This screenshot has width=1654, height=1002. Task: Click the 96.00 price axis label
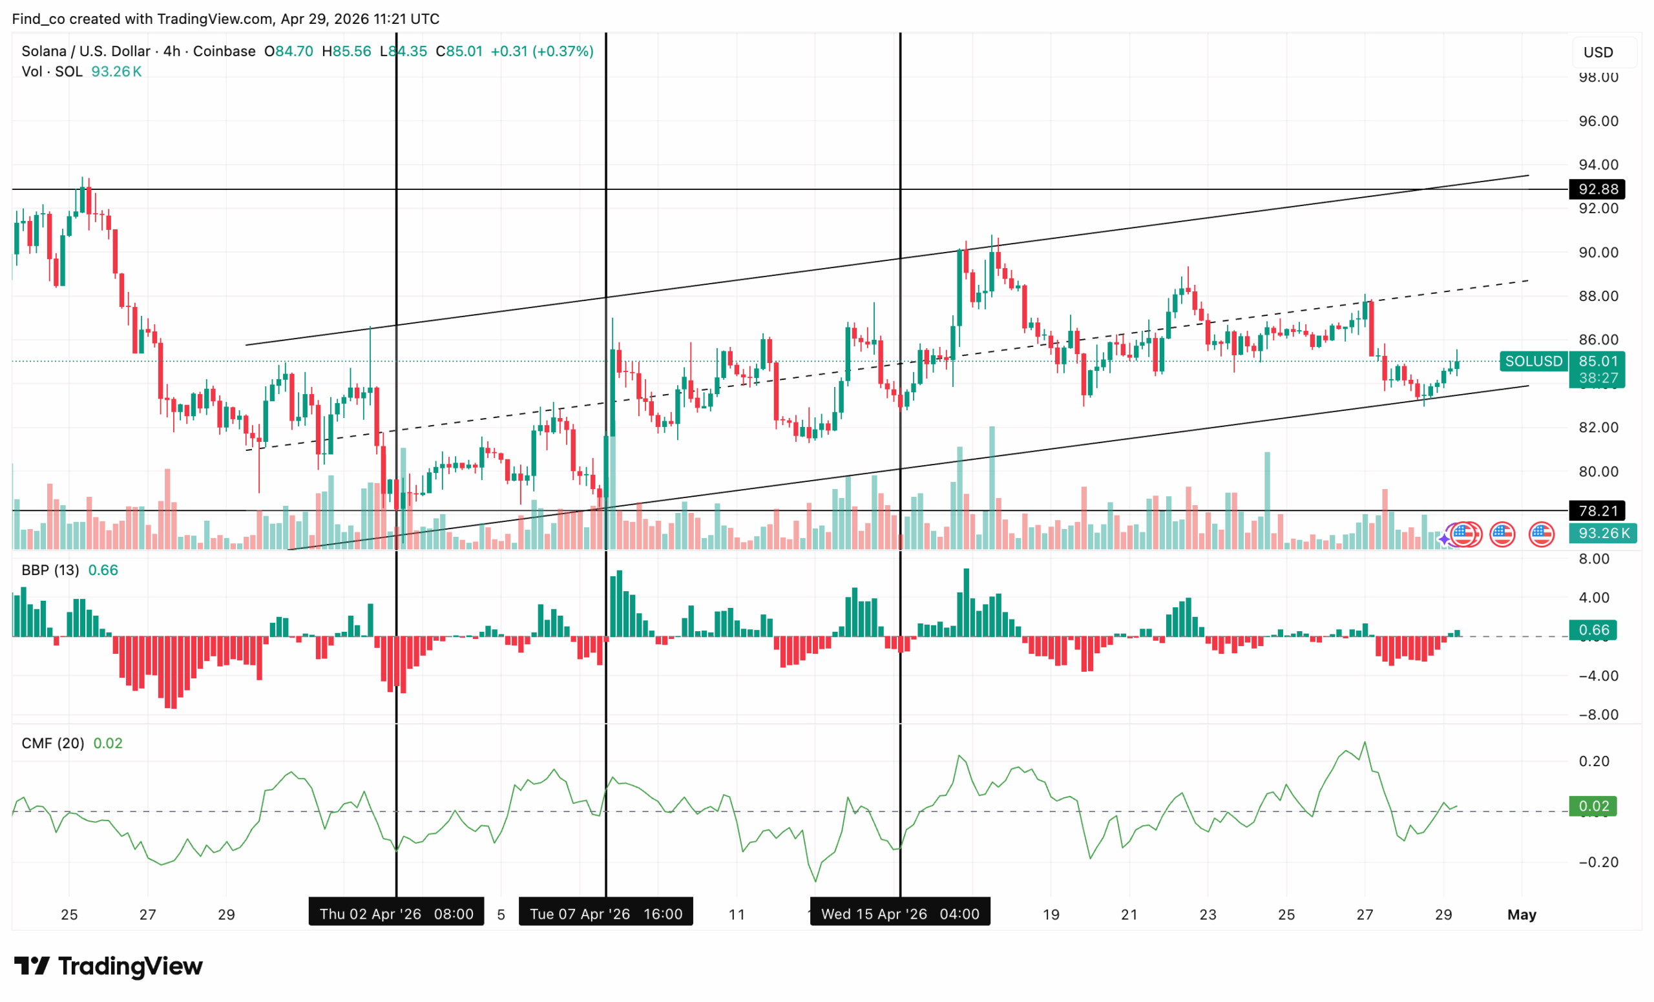pyautogui.click(x=1598, y=121)
